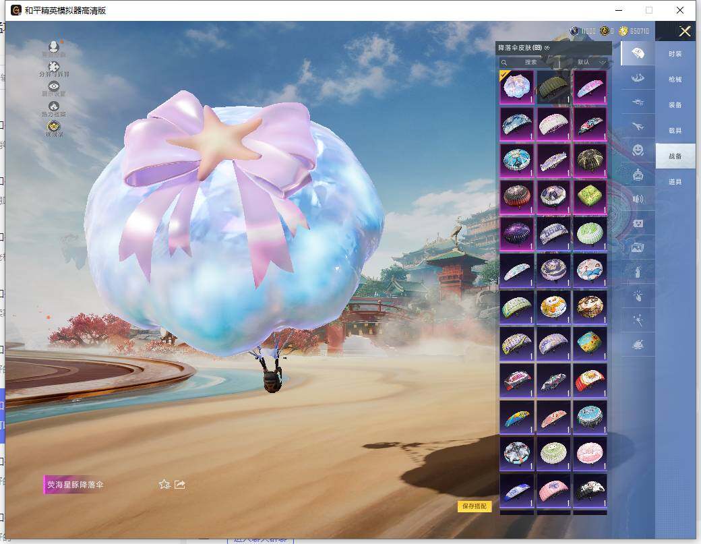Open the tapping hand effect icon
Viewport: 701px width, 544px height.
pos(638,295)
